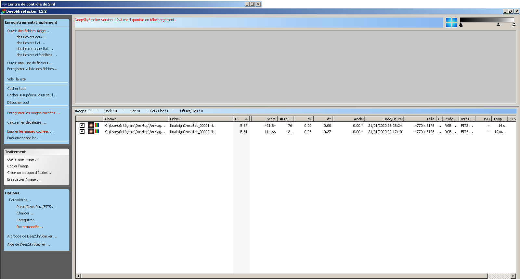Open 'Recommandés...' settings
Viewport: 520px width, 279px height.
coord(30,227)
